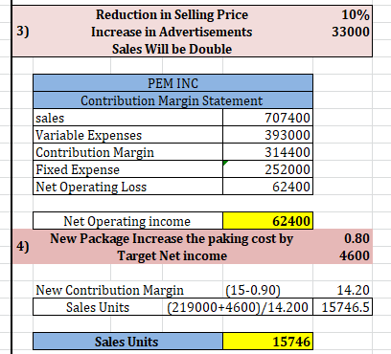Screen dimensions: 391x354
Task: Select the 'PEM INC' header cell
Action: [172, 83]
